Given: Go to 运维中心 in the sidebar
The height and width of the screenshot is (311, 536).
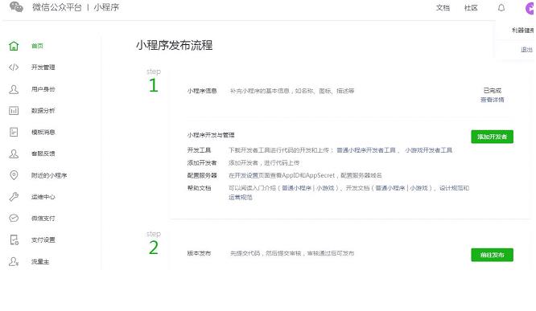Looking at the screenshot, I should pos(43,197).
